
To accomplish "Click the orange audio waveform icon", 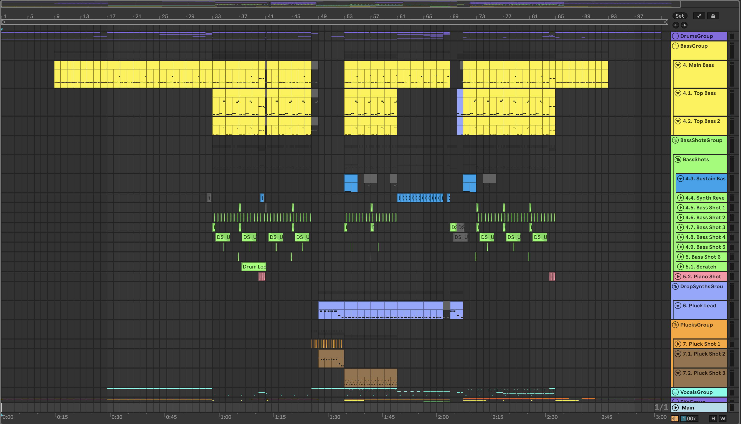I will [x=675, y=419].
